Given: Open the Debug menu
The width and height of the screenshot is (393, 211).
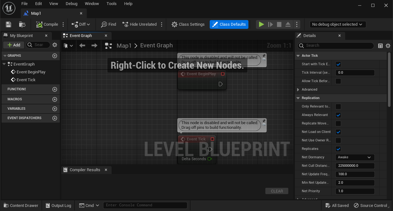Looking at the screenshot, I should click(x=71, y=4).
